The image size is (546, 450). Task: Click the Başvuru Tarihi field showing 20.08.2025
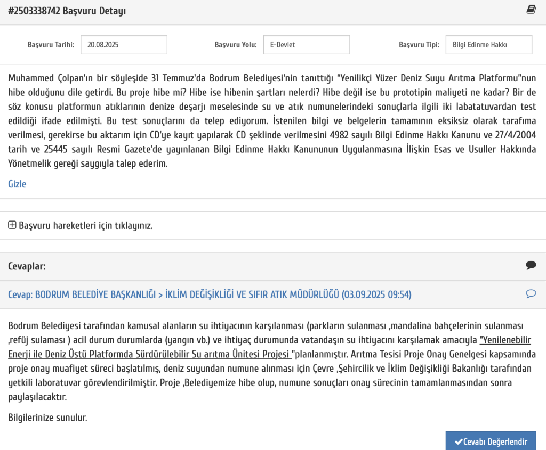124,45
